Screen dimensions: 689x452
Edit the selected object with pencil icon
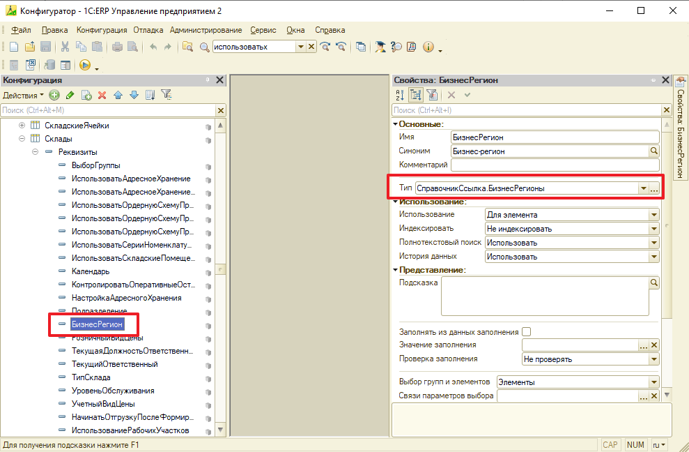coord(70,95)
